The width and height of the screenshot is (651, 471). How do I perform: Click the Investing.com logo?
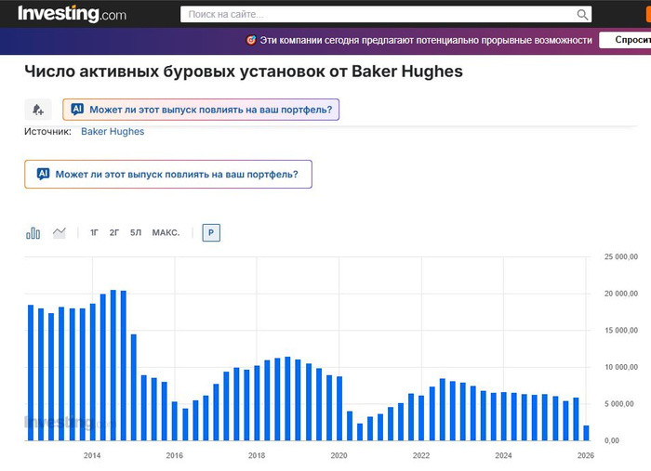pos(72,14)
